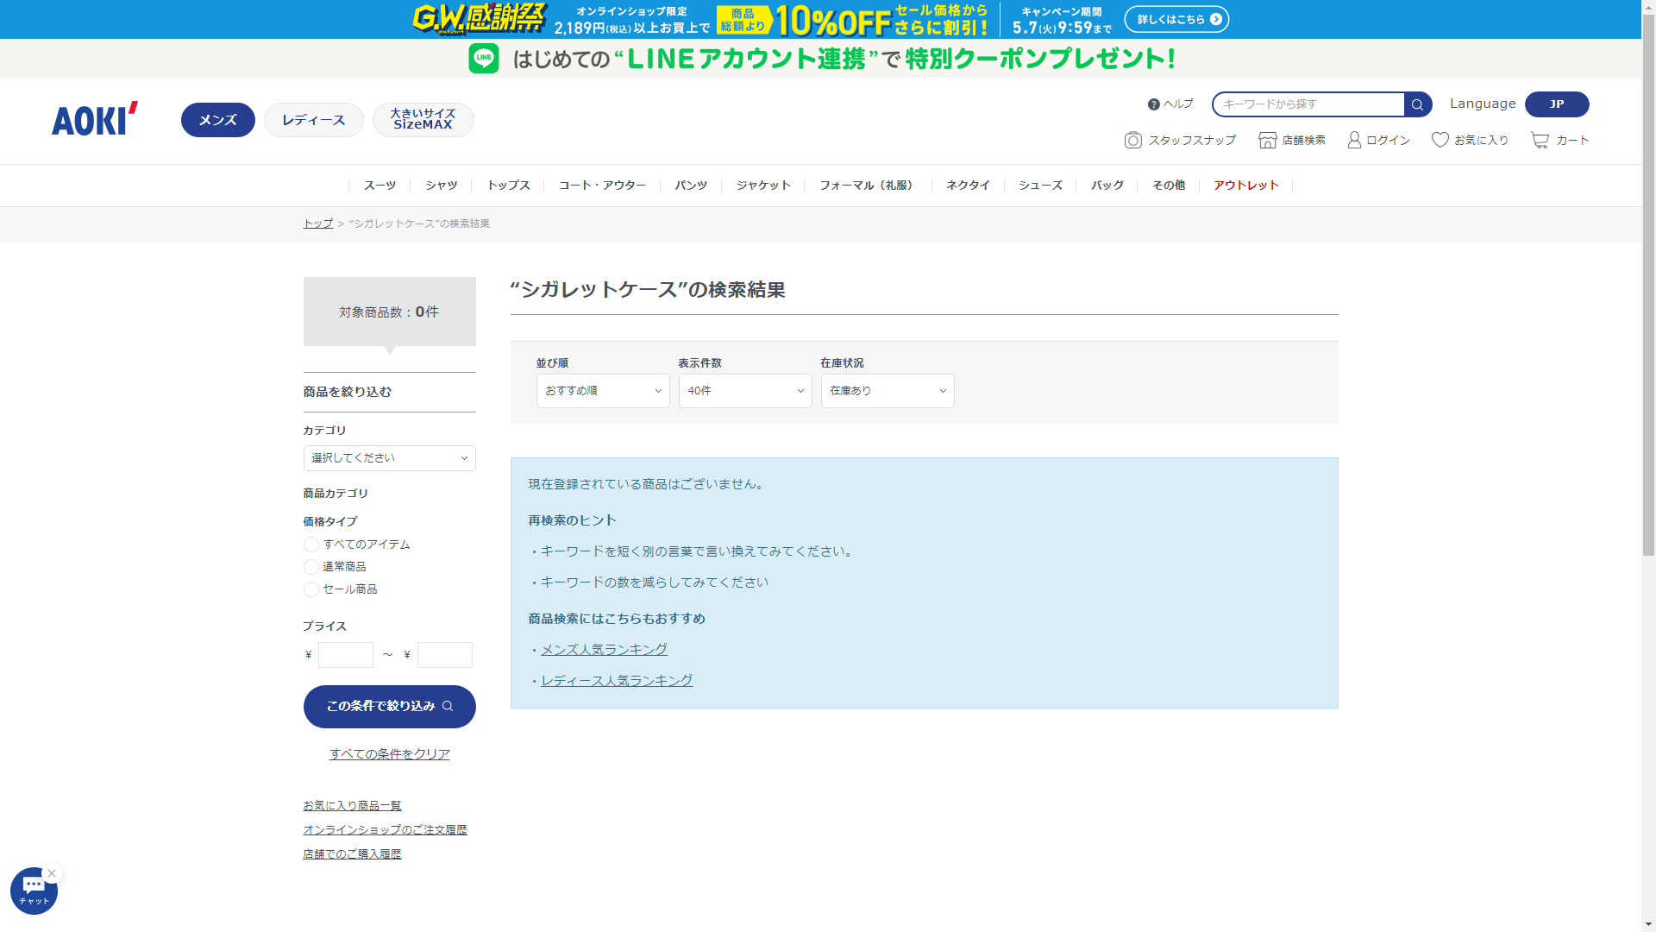The height and width of the screenshot is (932, 1656).
Task: Click the minimum price input field
Action: tap(345, 655)
